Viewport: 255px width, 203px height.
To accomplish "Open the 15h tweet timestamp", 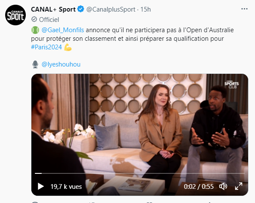I will point(145,9).
